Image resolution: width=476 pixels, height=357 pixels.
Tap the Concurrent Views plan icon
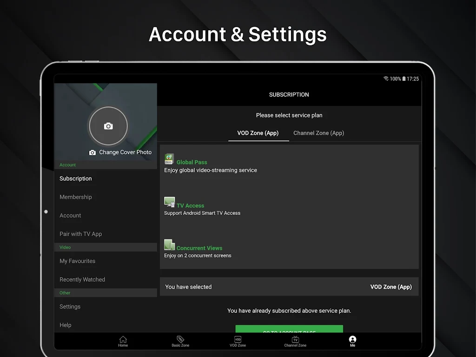pyautogui.click(x=169, y=245)
